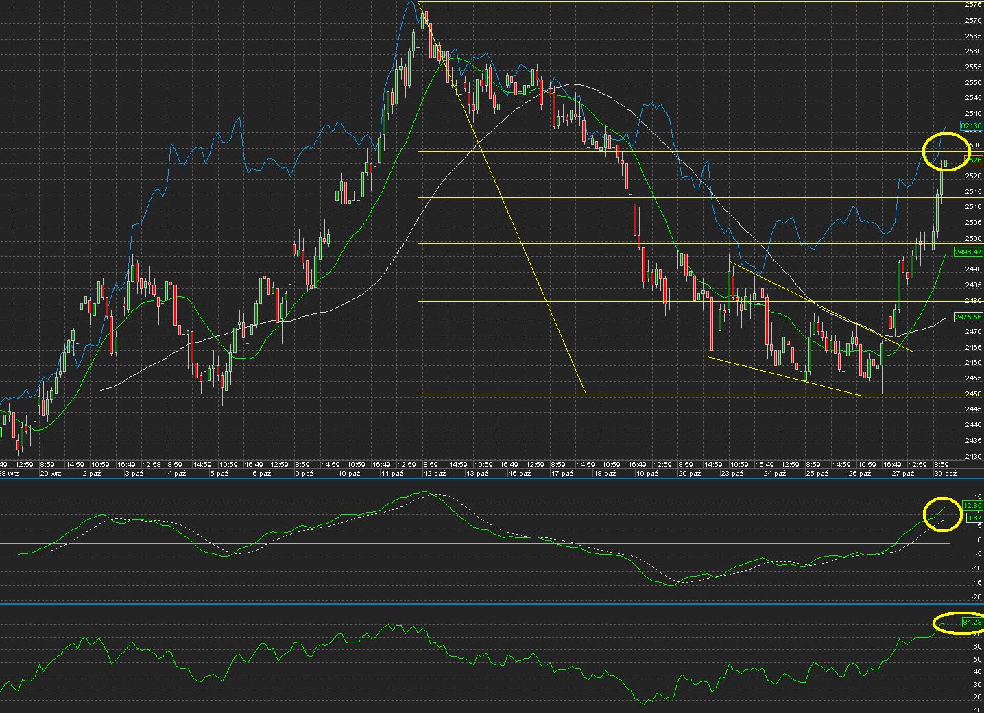984x713 pixels.
Task: Click divider between MACD and RSI panels
Action: coord(480,604)
